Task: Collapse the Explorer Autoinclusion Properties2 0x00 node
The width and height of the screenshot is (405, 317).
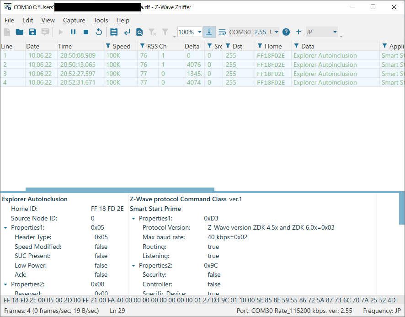Action: (5, 285)
